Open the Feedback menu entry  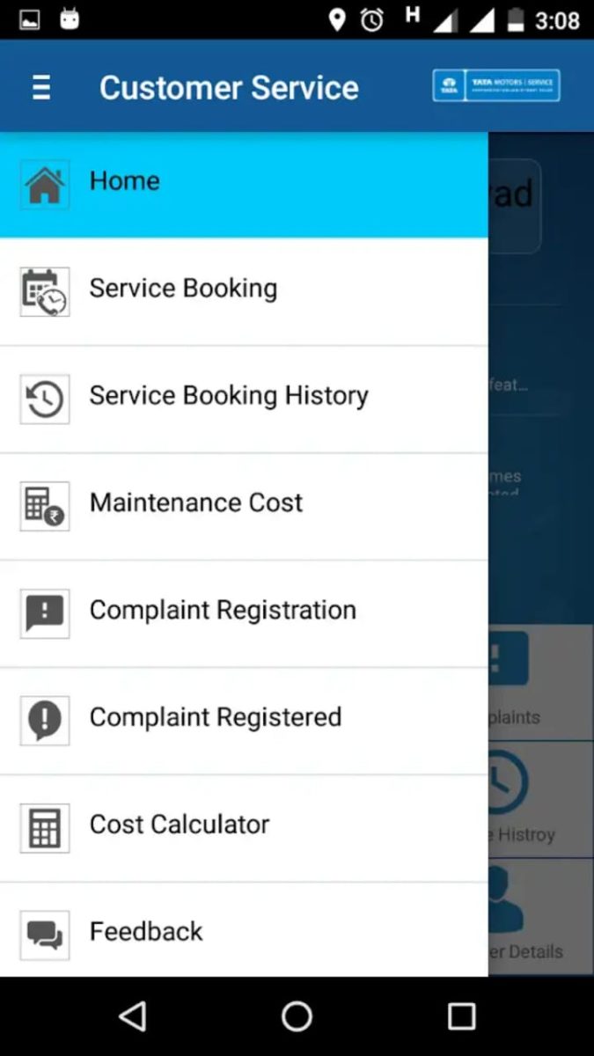click(146, 932)
